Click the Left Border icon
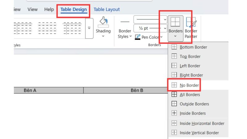Image resolution: width=247 pixels, height=139 pixels. point(174,65)
